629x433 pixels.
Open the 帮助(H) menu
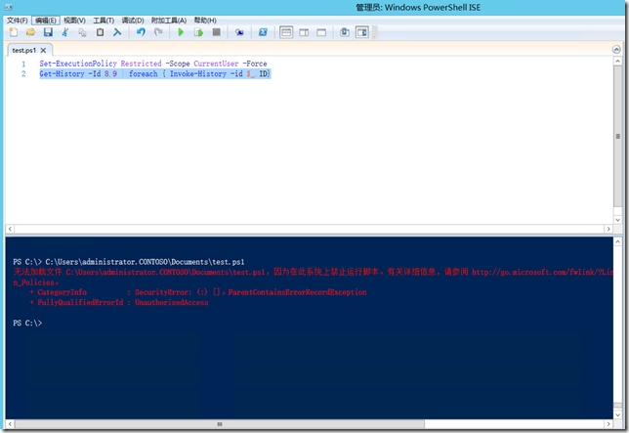pos(205,21)
